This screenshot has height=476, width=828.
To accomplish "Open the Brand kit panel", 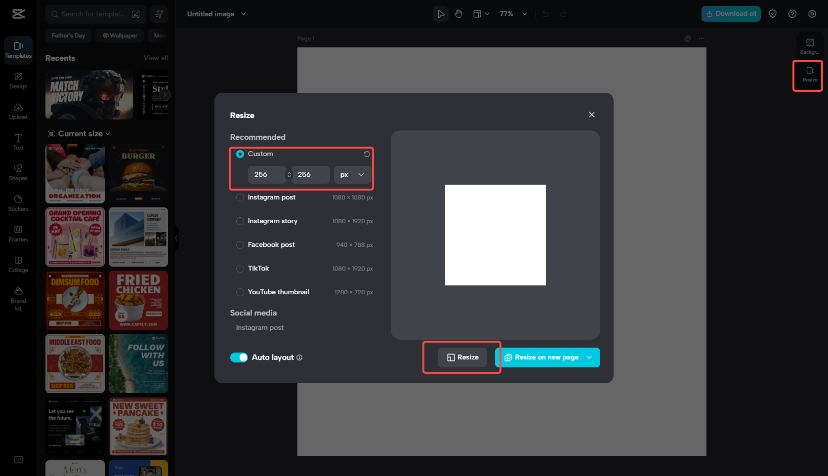I will tap(18, 298).
